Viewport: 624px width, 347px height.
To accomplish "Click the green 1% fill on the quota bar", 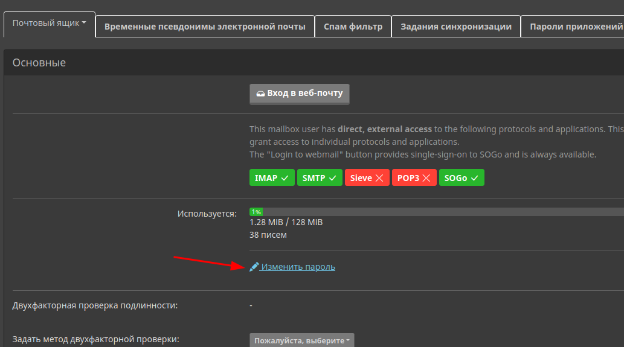I will coord(256,212).
